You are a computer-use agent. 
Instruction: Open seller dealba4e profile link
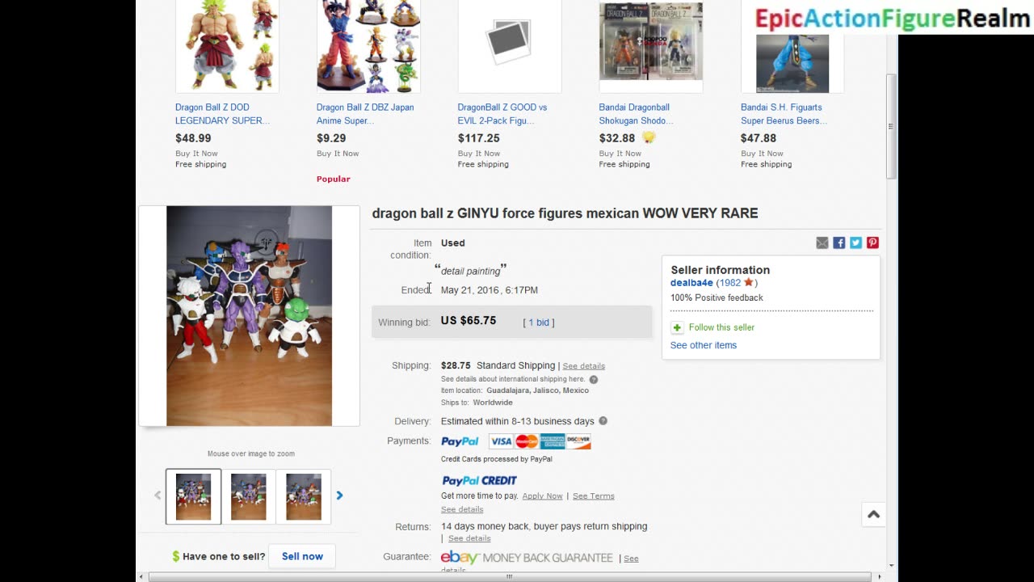click(691, 283)
